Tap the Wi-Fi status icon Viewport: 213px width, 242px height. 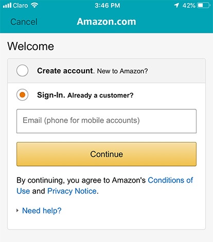point(34,5)
